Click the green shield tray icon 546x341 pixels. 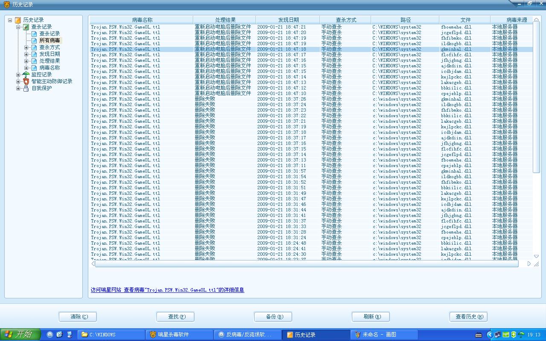[x=514, y=335]
